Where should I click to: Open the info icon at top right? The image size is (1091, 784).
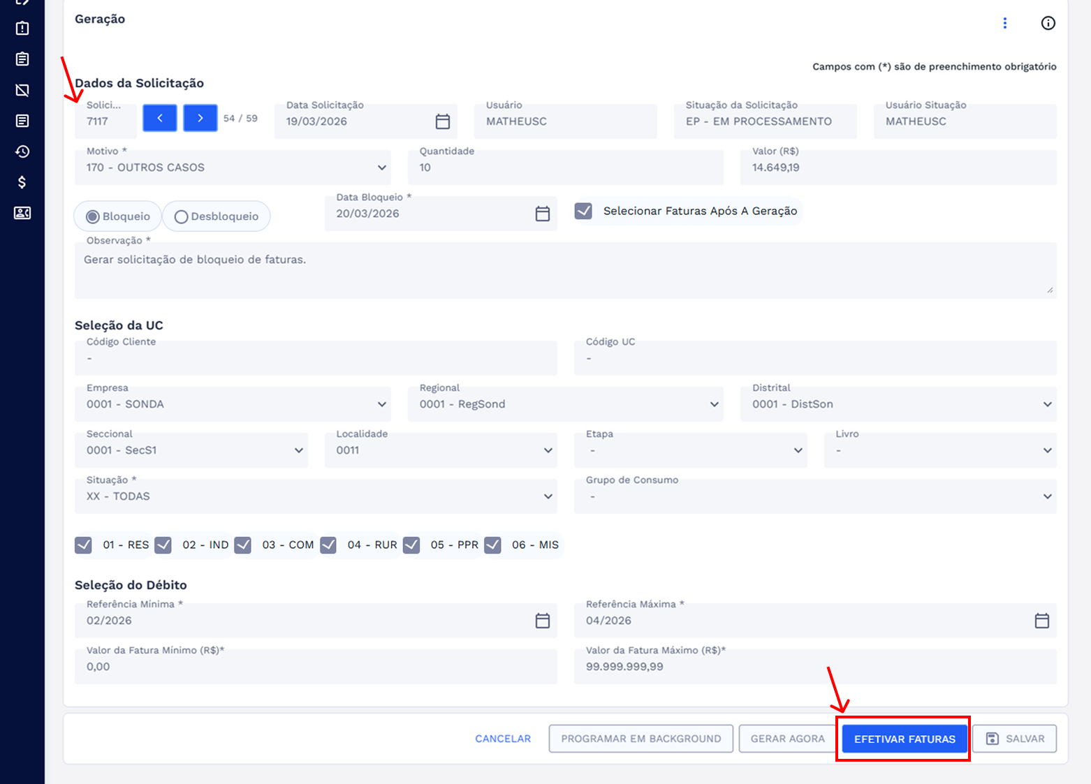click(1048, 23)
